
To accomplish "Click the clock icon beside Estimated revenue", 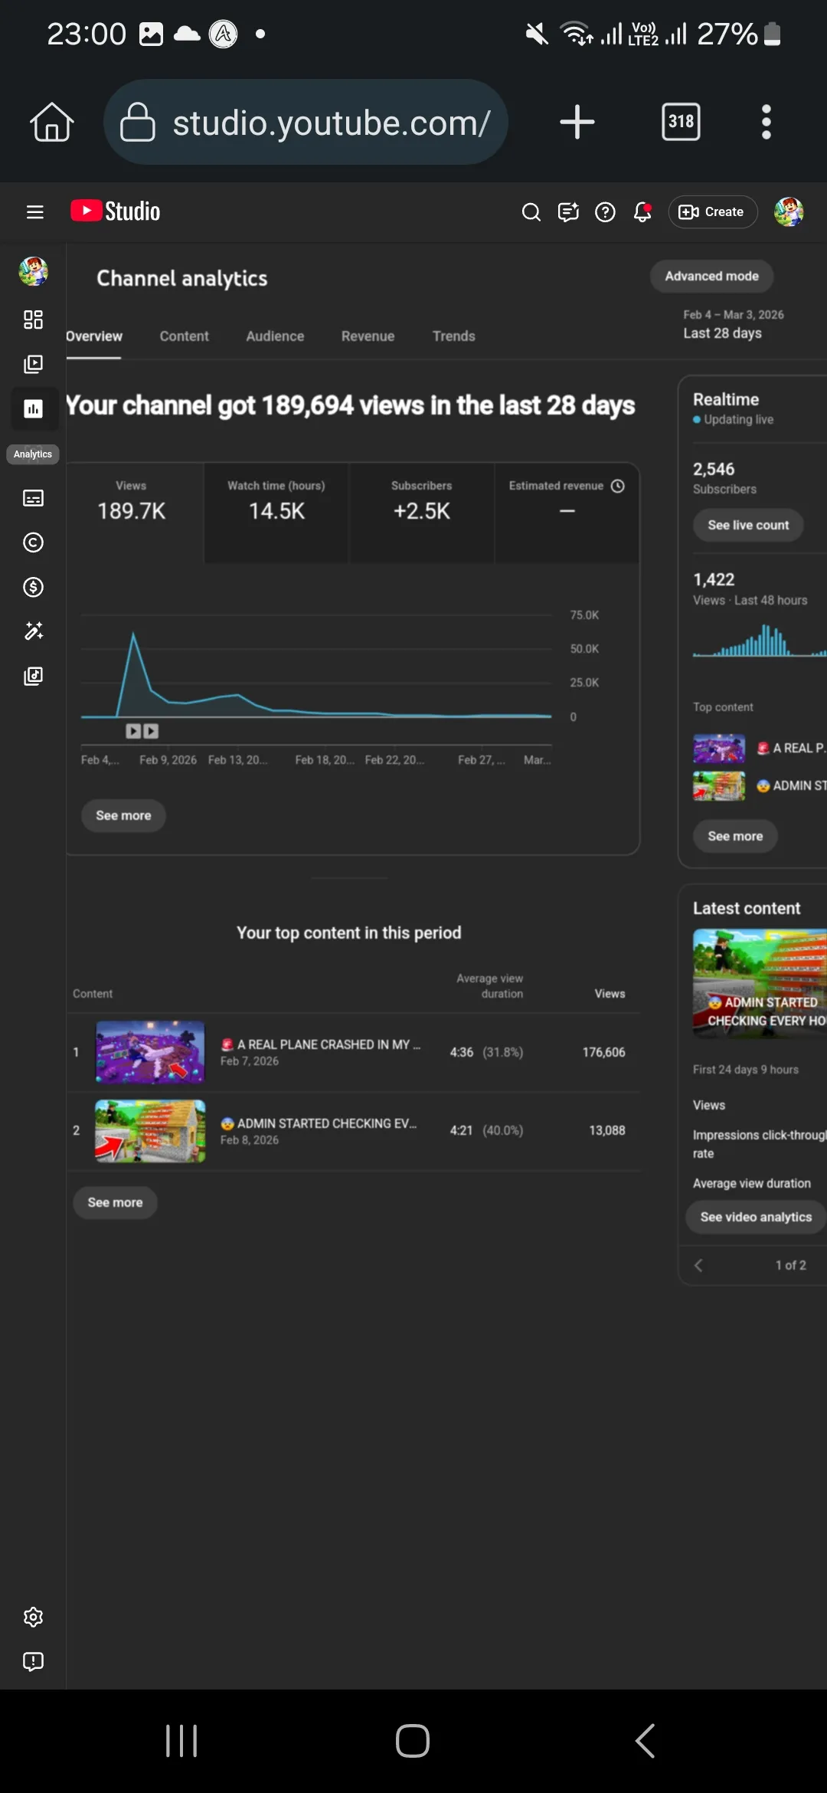I will (618, 486).
